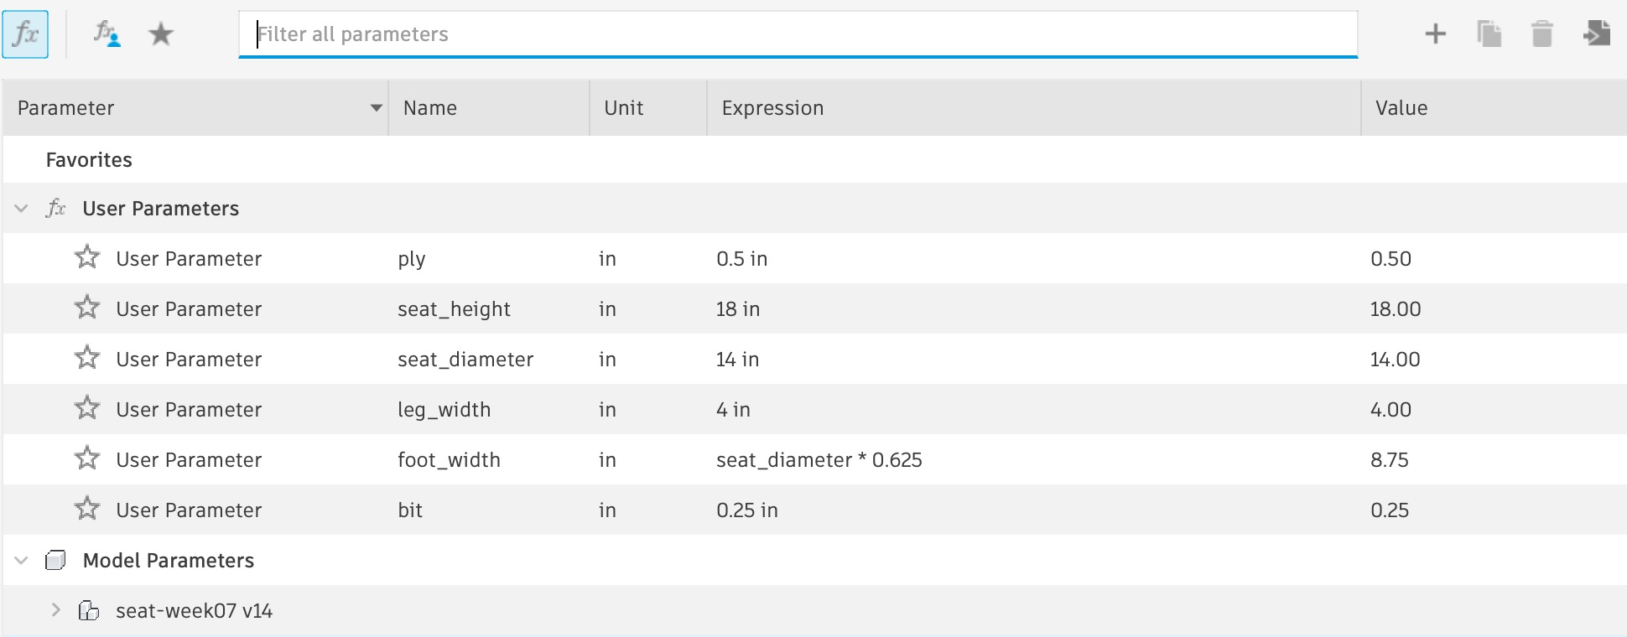Collapse the User Parameters section
The image size is (1627, 637).
[20, 208]
